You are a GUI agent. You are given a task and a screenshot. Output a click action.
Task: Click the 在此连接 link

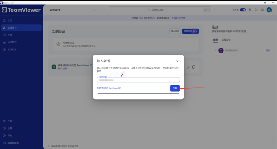(x=63, y=68)
